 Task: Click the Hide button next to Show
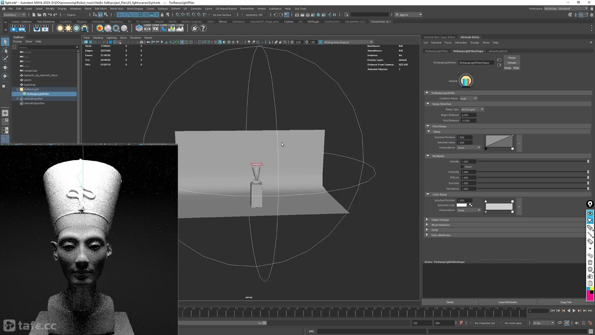[516, 68]
